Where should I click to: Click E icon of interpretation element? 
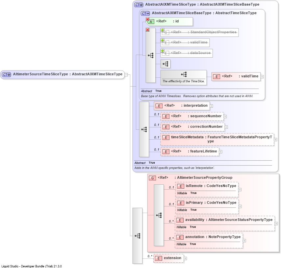pyautogui.click(x=159, y=106)
